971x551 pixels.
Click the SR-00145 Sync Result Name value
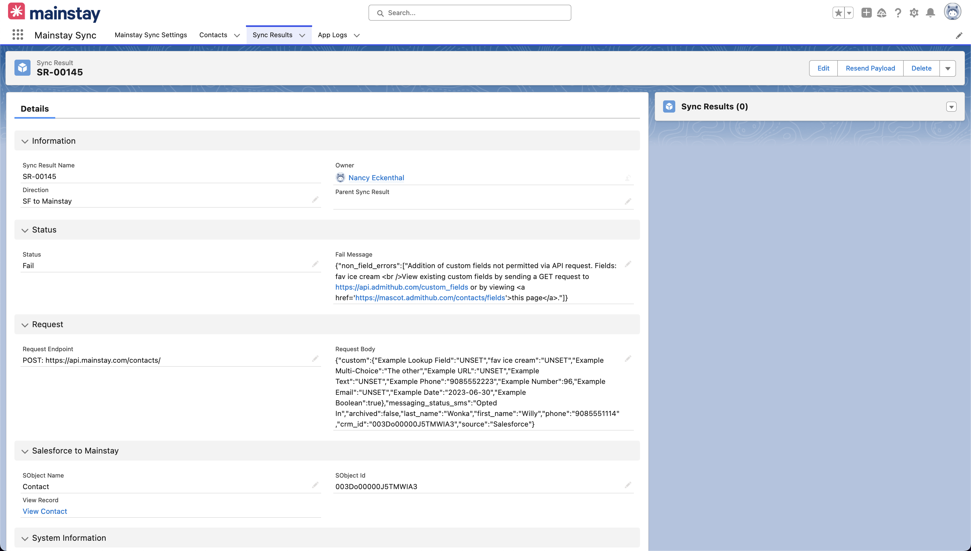point(39,176)
